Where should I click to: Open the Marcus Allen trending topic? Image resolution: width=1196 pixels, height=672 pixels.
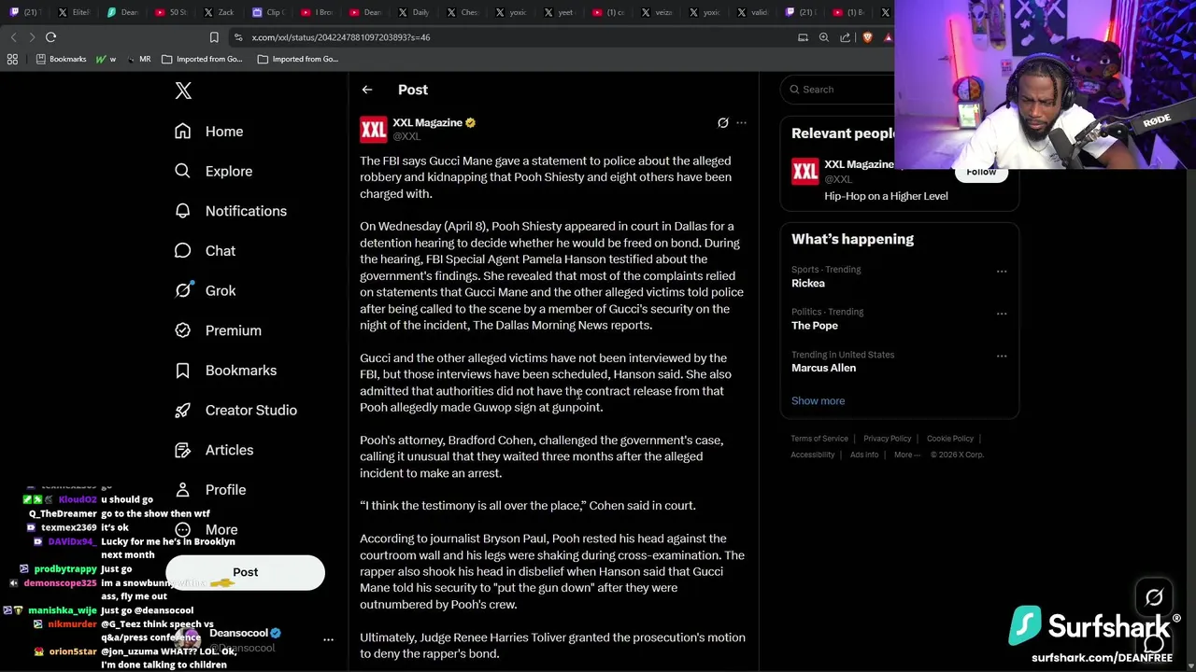pyautogui.click(x=823, y=368)
